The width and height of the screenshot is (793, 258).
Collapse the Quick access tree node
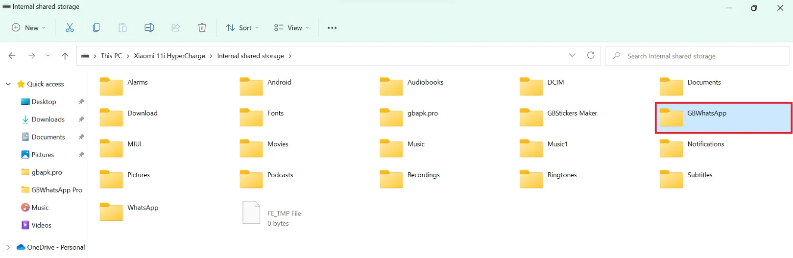(x=8, y=84)
